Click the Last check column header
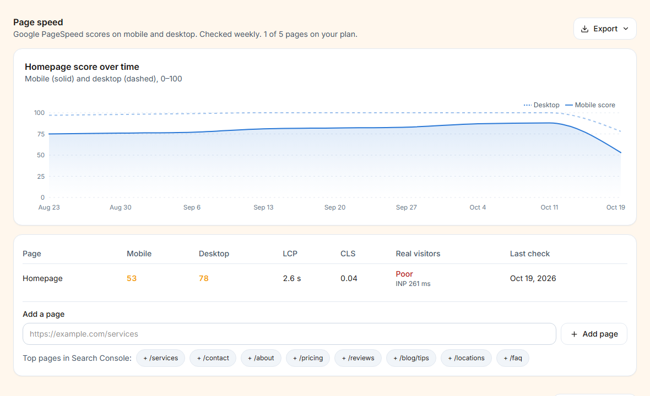The width and height of the screenshot is (650, 396). coord(529,254)
